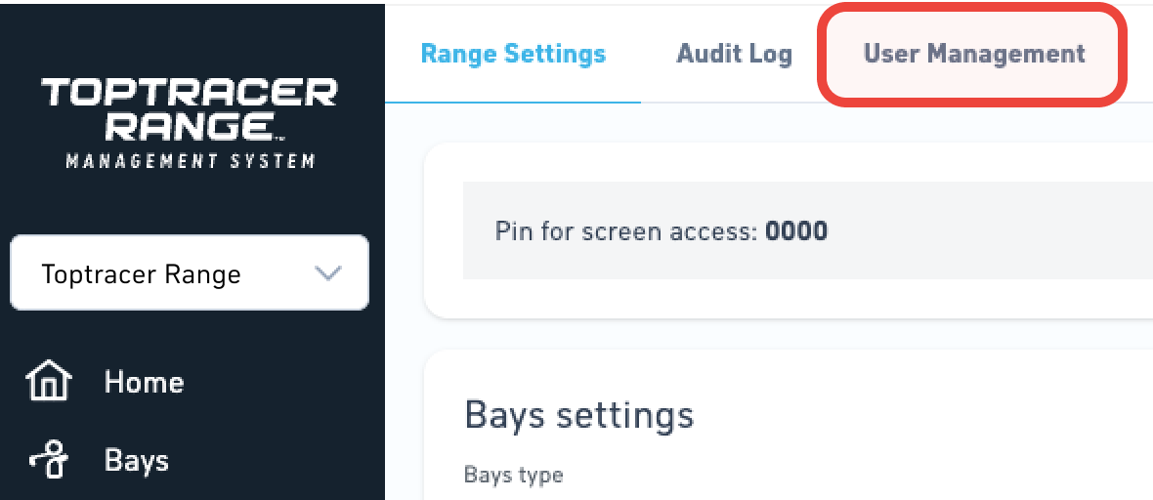The image size is (1153, 500).
Task: Click the gray pin information banner
Action: coord(807,230)
